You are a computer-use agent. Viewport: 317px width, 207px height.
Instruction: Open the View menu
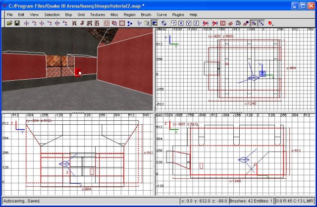click(x=34, y=14)
